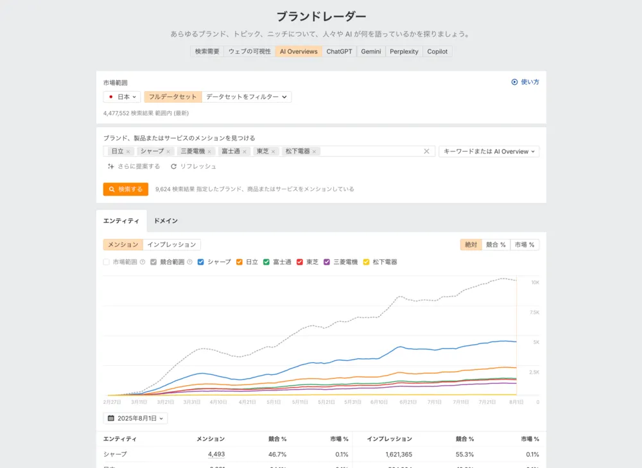The image size is (642, 468).
Task: Select the AI Overviews tab
Action: click(299, 51)
